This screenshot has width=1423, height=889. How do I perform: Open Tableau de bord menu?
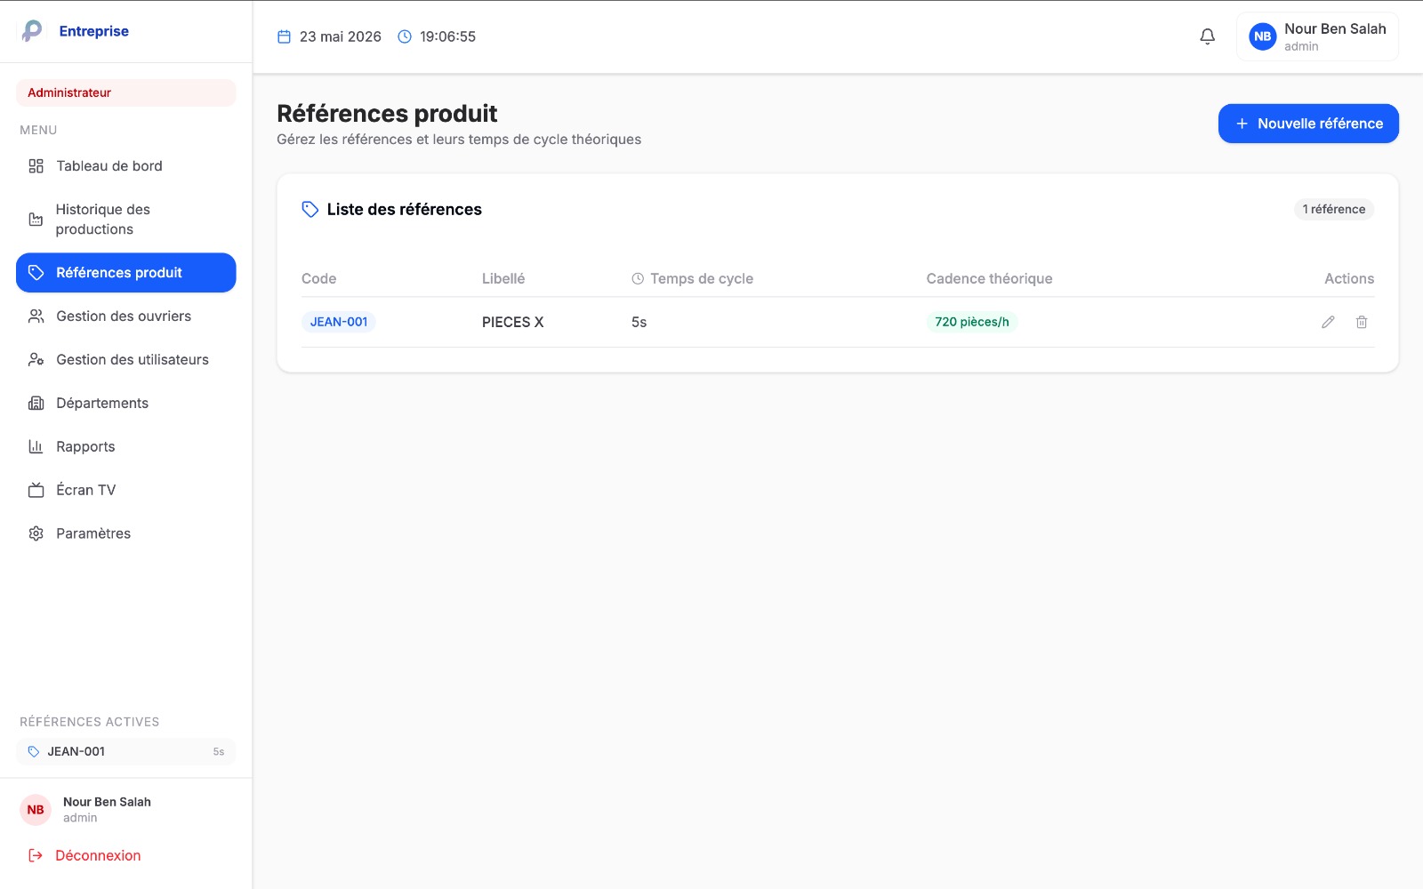pos(126,166)
